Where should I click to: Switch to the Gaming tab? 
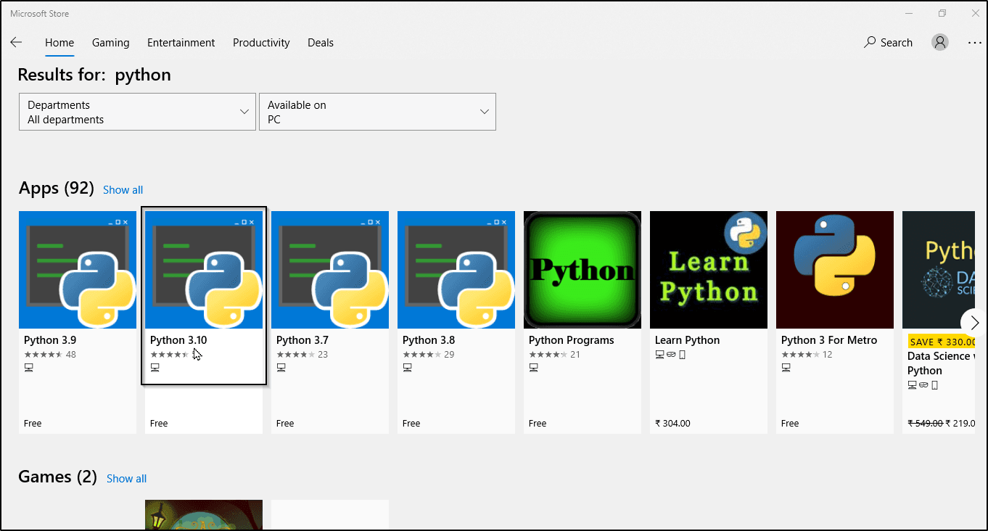pos(111,43)
